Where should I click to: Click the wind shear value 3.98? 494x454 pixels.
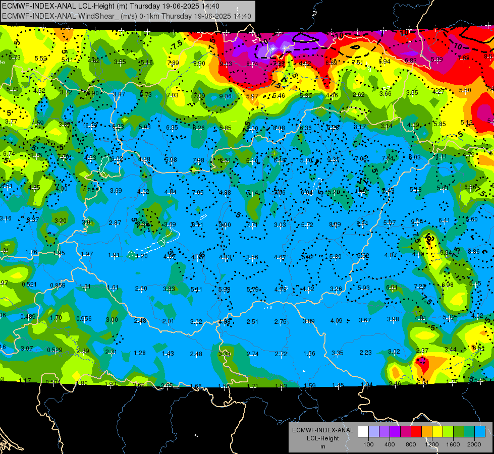[393, 319]
